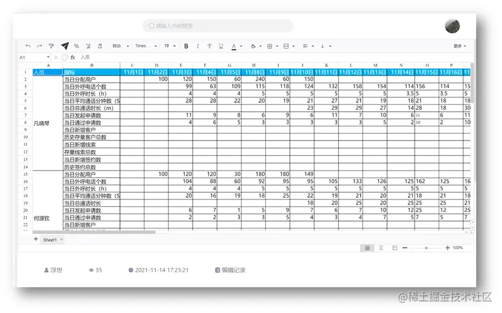Select cell 历史存量客户总数
This screenshot has width=502, height=313.
[92, 137]
